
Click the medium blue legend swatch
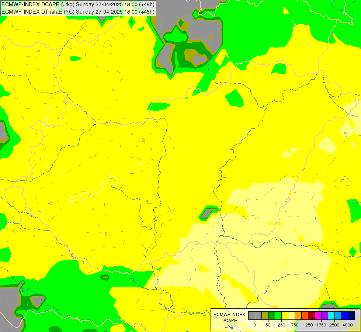pos(345,315)
